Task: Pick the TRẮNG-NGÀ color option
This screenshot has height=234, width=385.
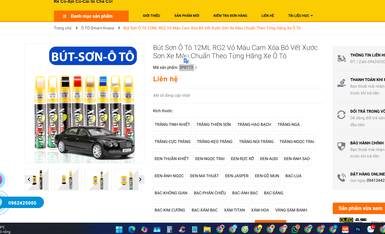Action: click(289, 124)
